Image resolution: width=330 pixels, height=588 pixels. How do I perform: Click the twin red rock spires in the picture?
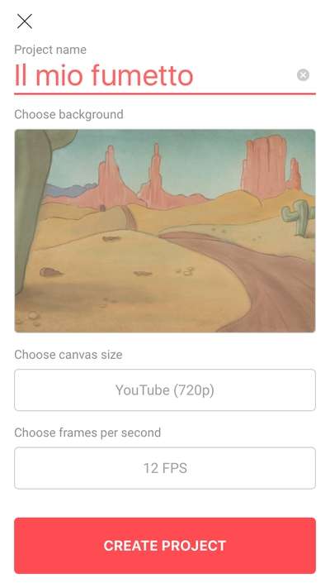coord(133,176)
